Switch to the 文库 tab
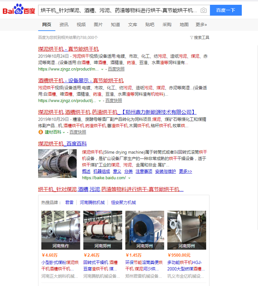 pyautogui.click(x=132, y=25)
